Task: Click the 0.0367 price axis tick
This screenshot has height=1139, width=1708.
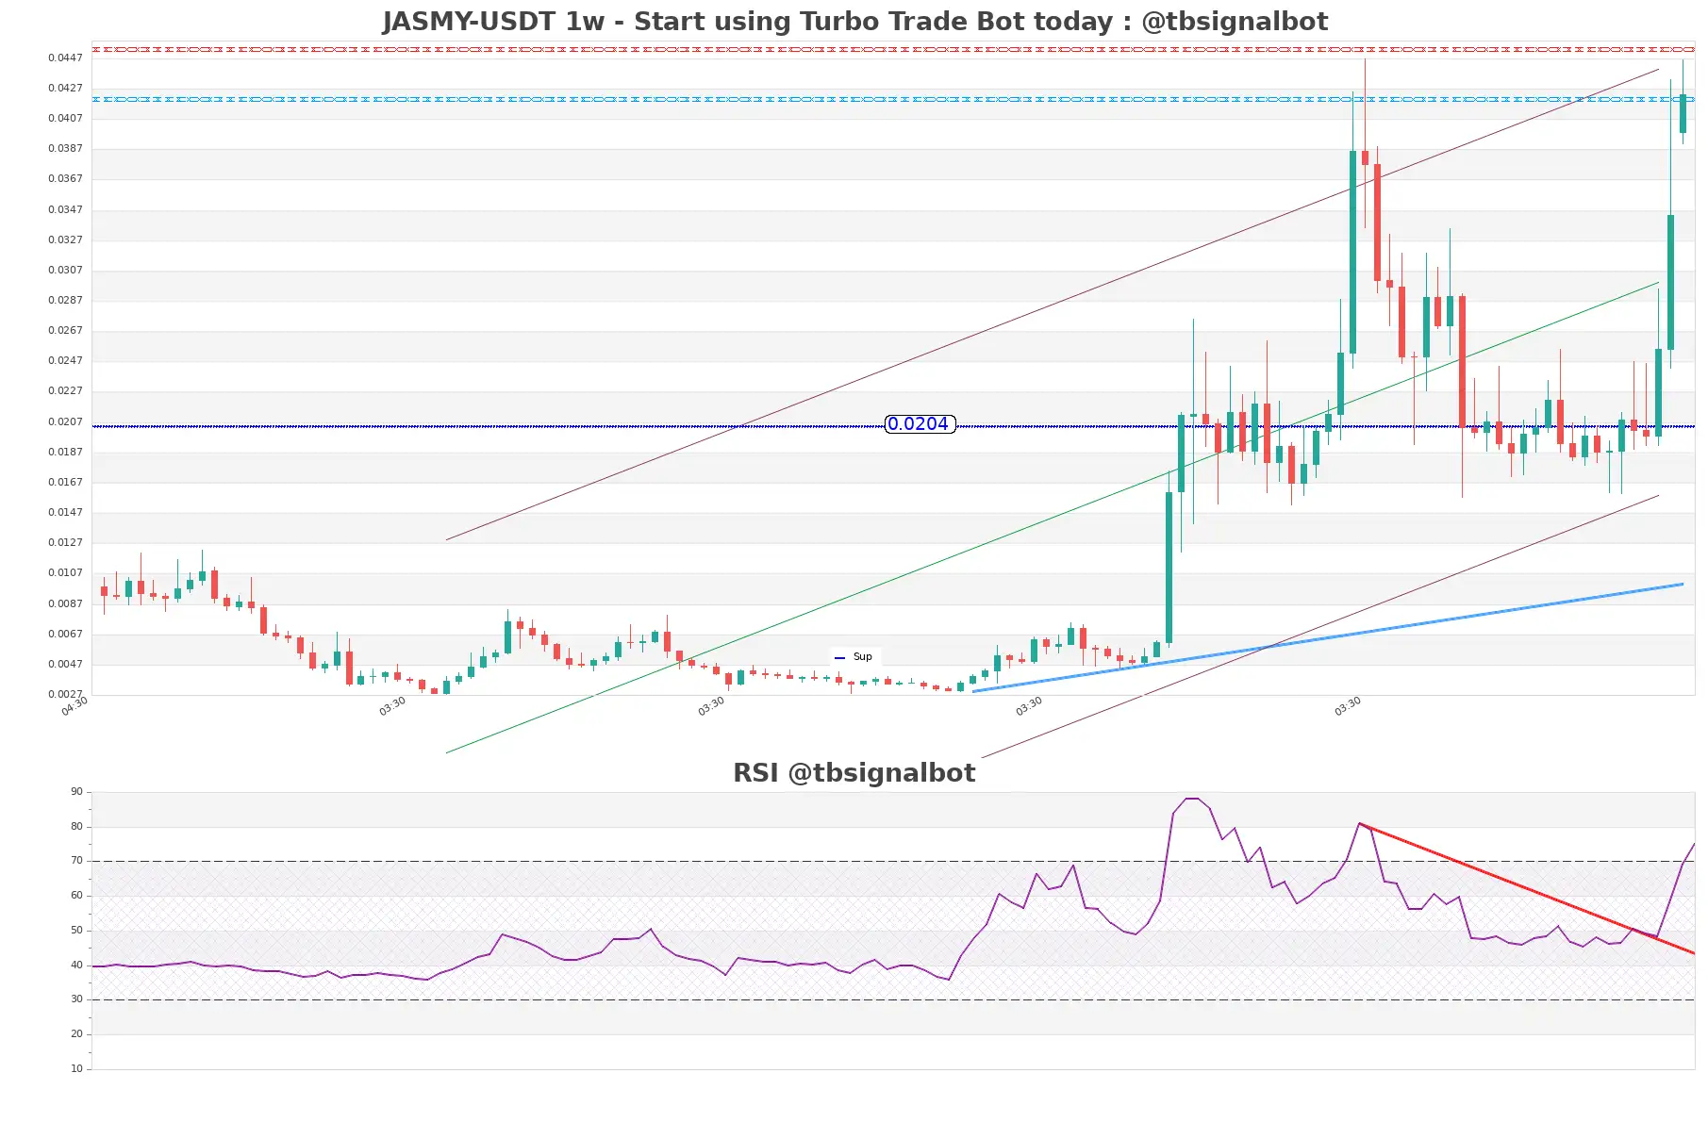Action: point(65,178)
